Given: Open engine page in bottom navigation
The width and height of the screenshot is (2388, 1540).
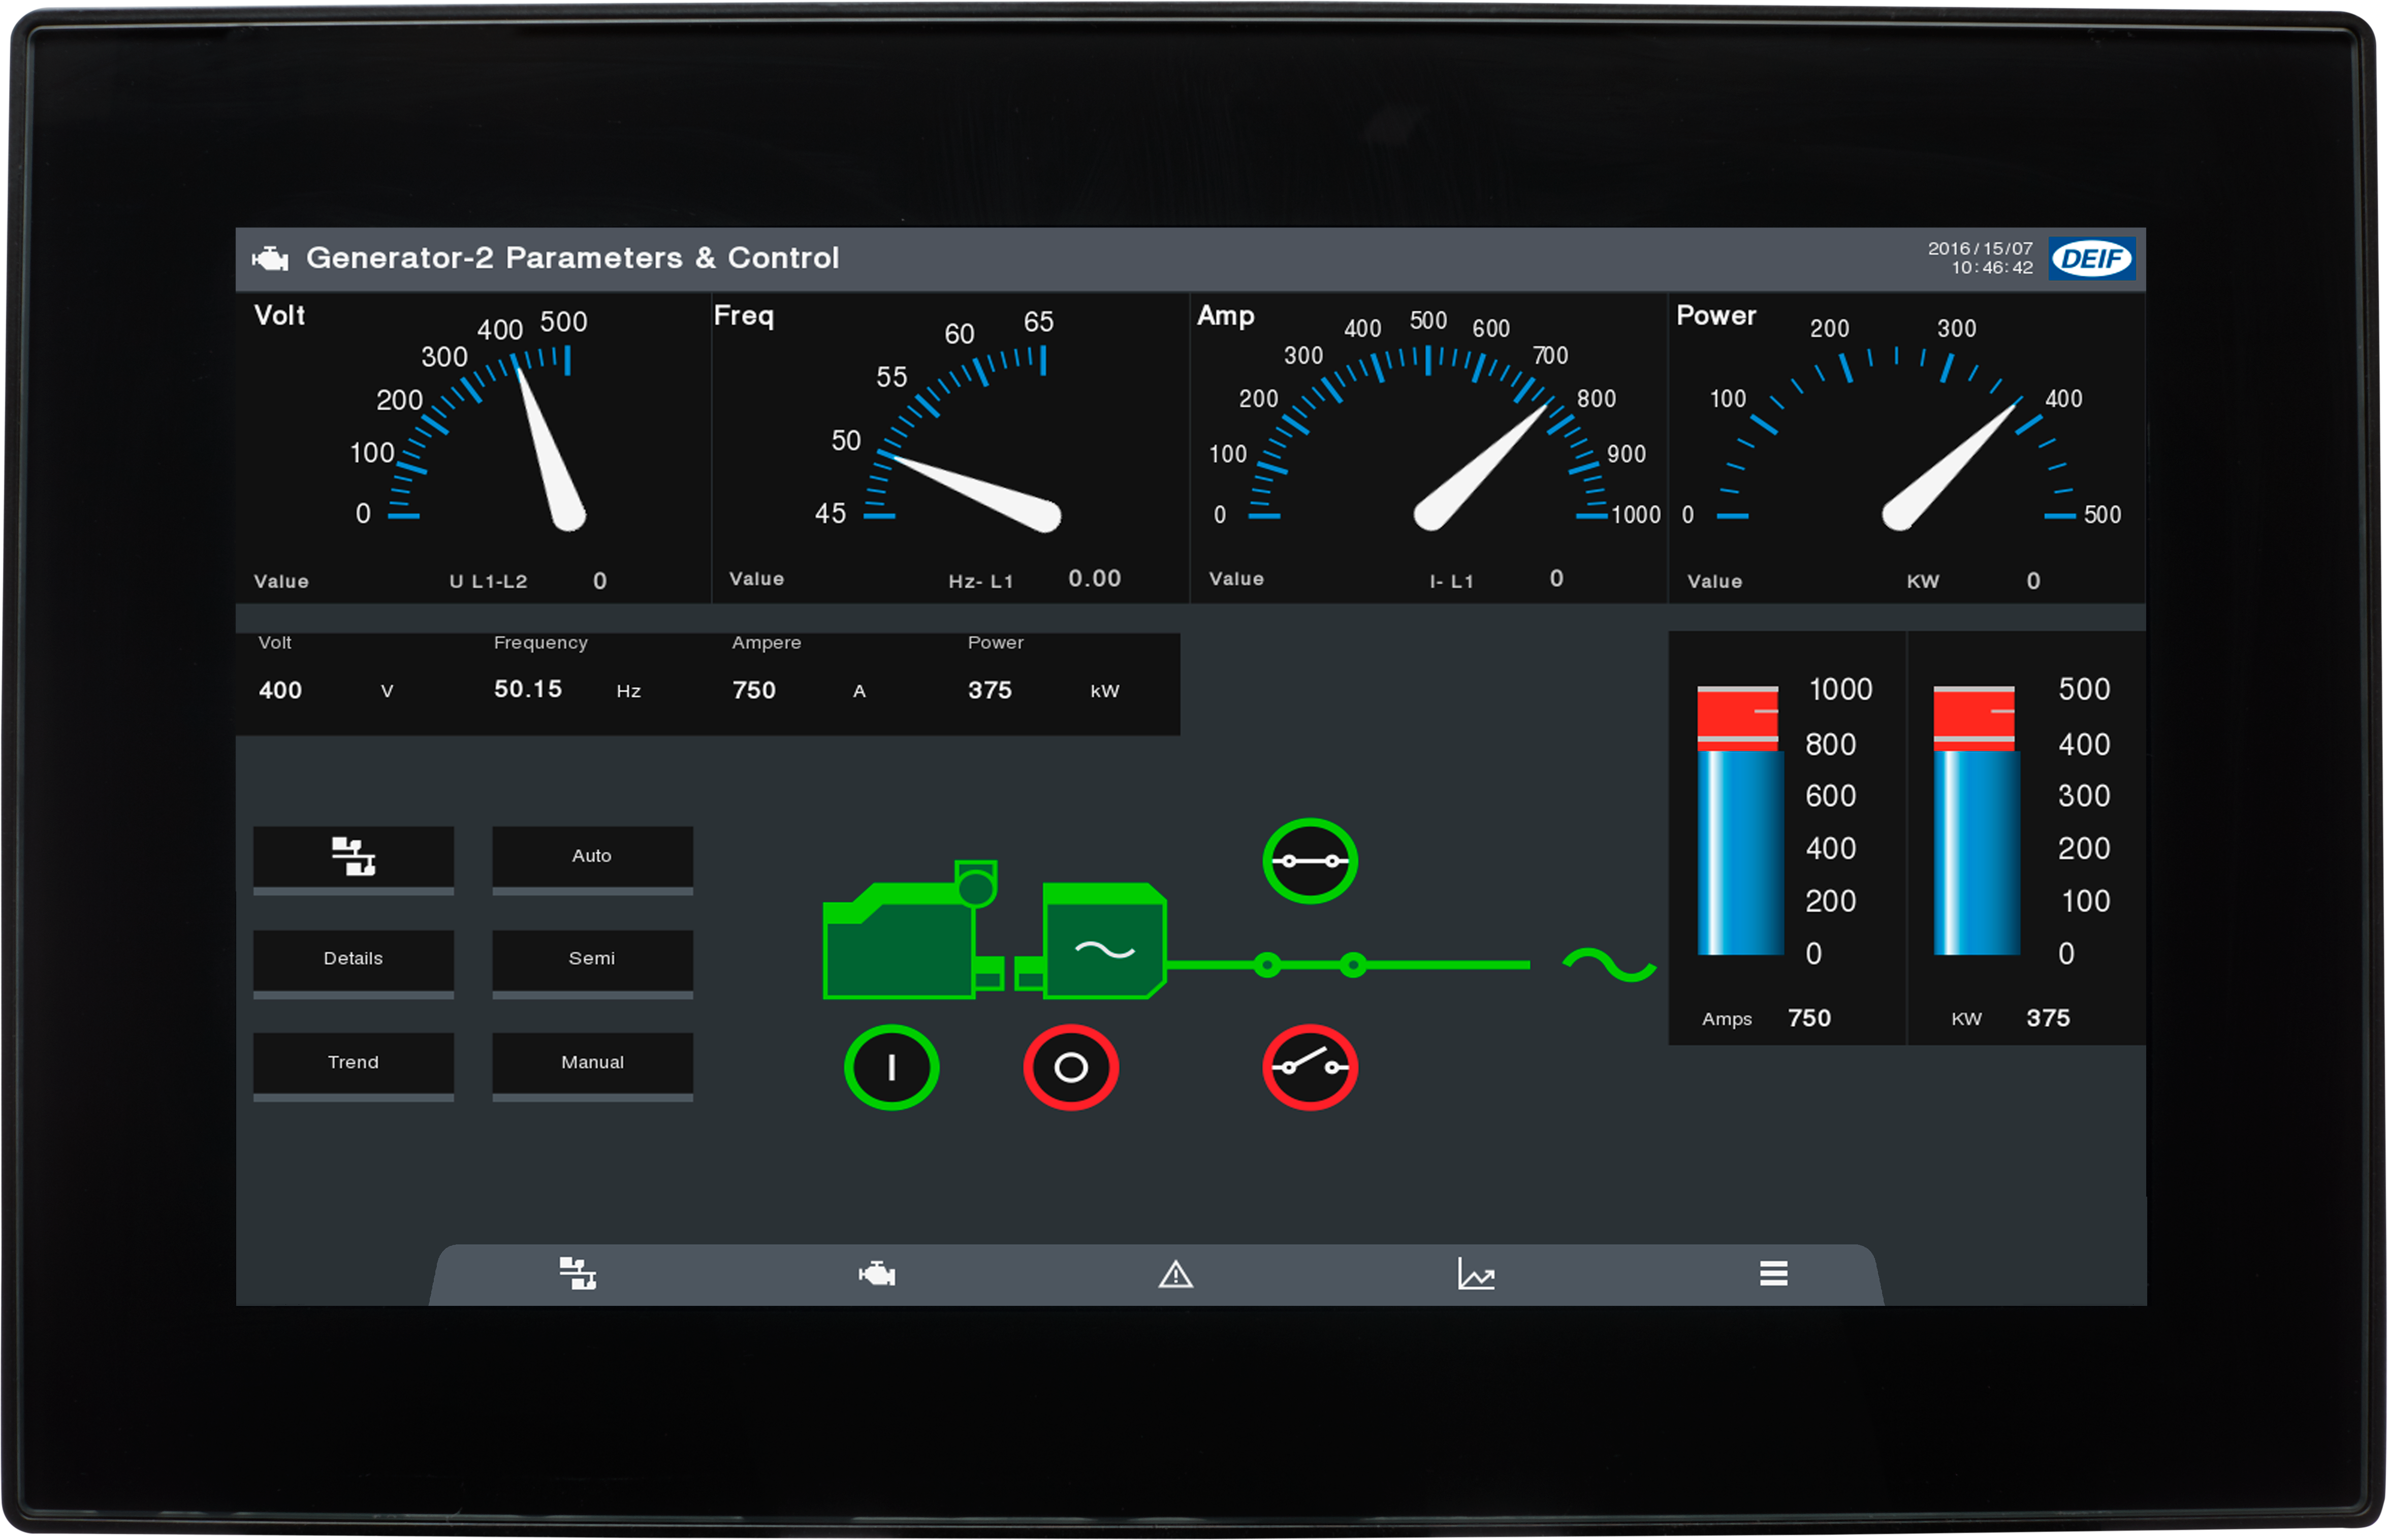Looking at the screenshot, I should click(877, 1274).
